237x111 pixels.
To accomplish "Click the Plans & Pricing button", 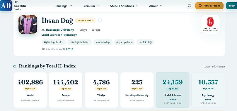I will (209, 6).
